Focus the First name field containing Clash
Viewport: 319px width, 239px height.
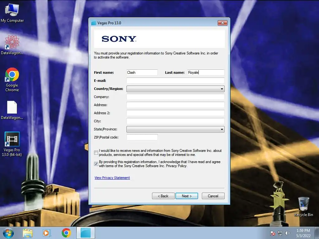[x=142, y=73]
